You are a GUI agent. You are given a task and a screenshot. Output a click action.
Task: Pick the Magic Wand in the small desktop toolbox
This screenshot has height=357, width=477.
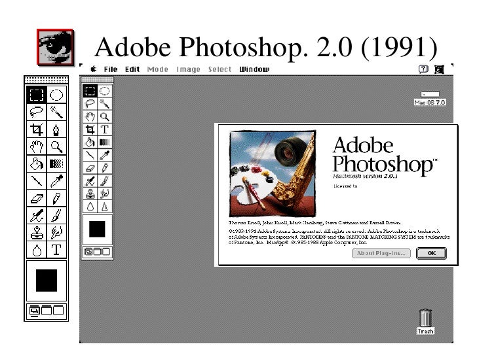tap(104, 104)
